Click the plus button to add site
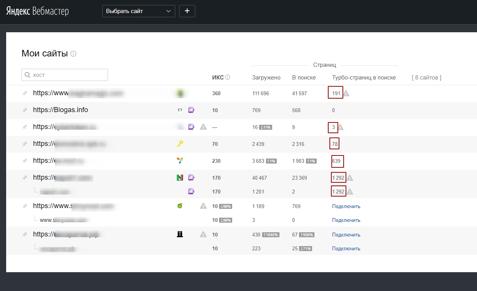This screenshot has width=477, height=291. click(x=187, y=11)
